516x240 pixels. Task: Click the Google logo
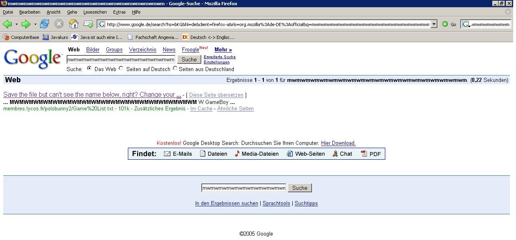click(33, 59)
